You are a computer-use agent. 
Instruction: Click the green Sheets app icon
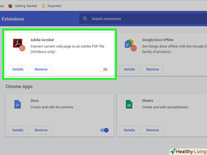click(129, 105)
